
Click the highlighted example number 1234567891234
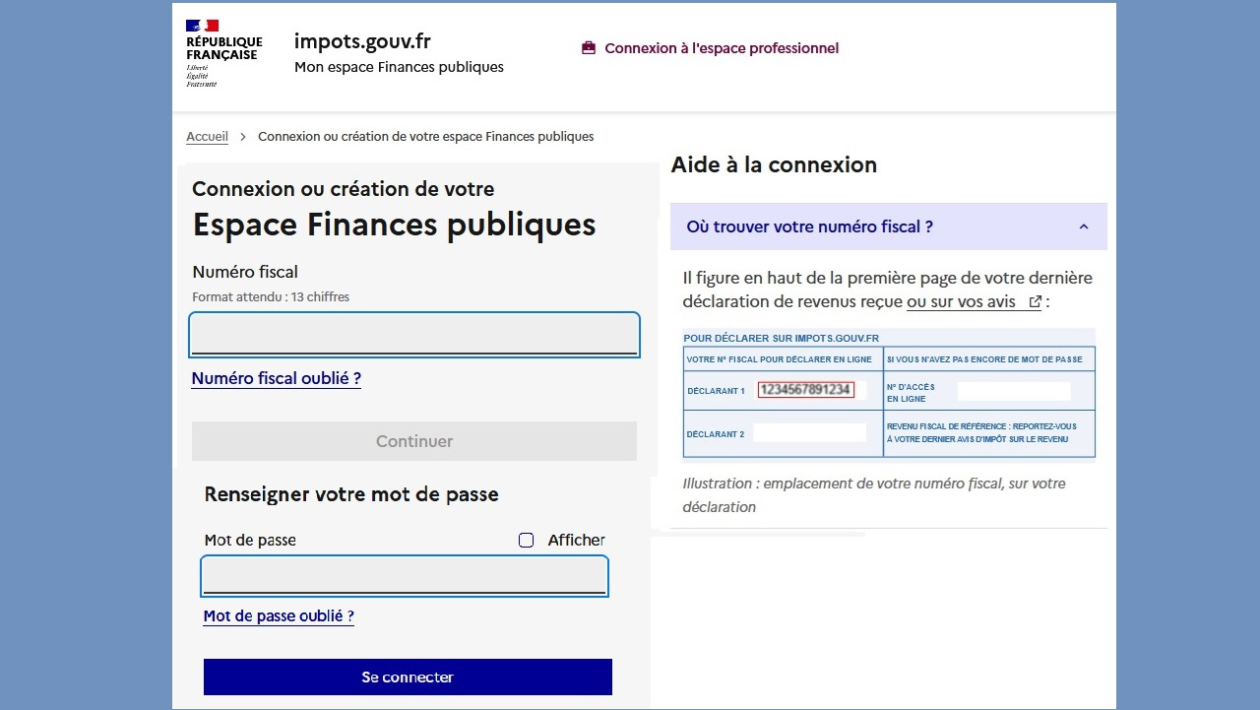click(805, 390)
